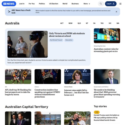Open the search icon
The height and width of the screenshot is (125, 125).
[101, 4]
